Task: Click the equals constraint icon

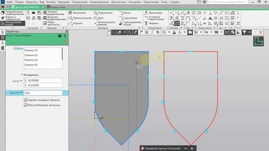Action: tap(205, 23)
